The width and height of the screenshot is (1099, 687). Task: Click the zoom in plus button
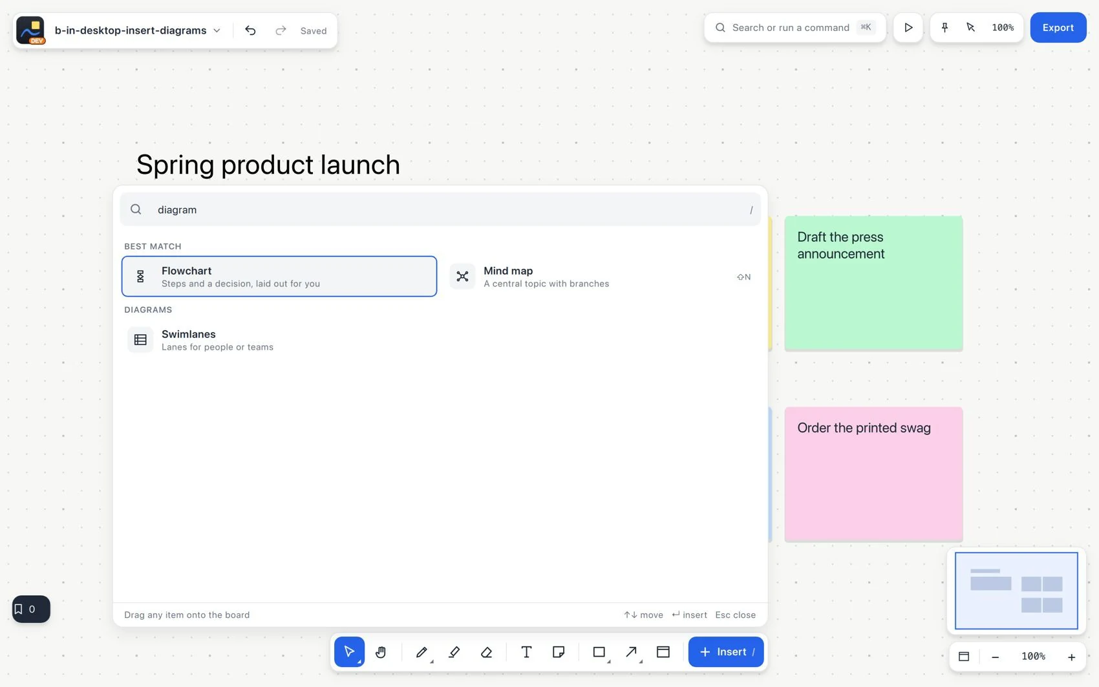coord(1071,657)
